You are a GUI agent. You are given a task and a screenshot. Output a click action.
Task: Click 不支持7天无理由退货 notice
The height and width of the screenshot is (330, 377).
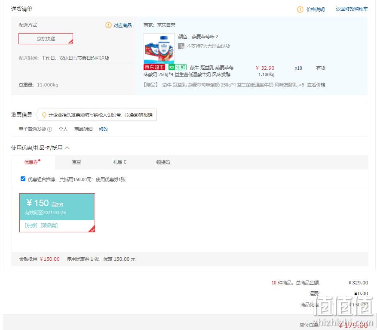208,46
